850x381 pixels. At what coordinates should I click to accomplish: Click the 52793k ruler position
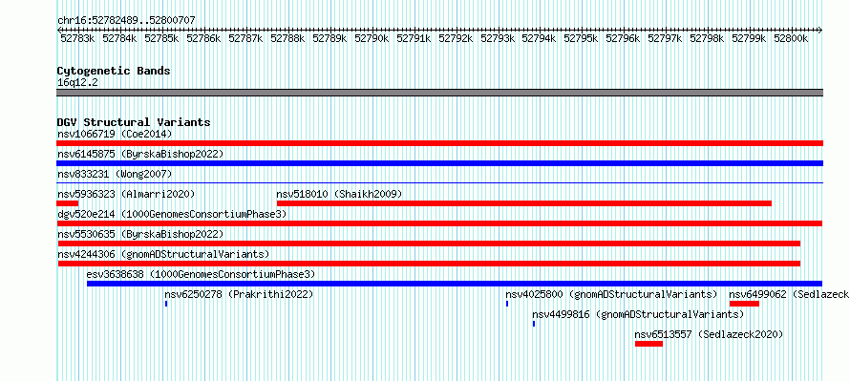coord(498,38)
